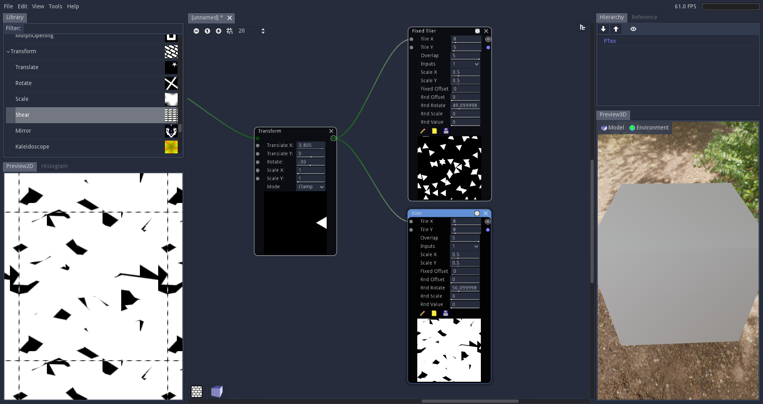This screenshot has height=404, width=763.
Task: Open the Tools menu
Action: [x=55, y=6]
